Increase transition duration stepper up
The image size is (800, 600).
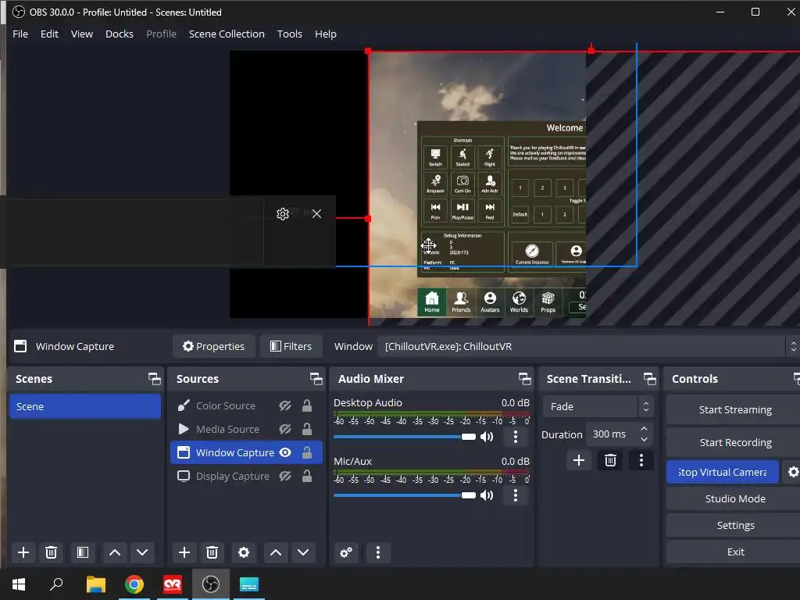pos(644,429)
